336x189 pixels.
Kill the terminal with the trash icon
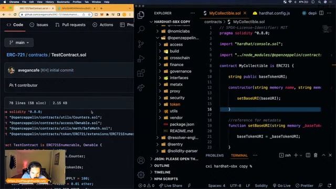coord(316,155)
